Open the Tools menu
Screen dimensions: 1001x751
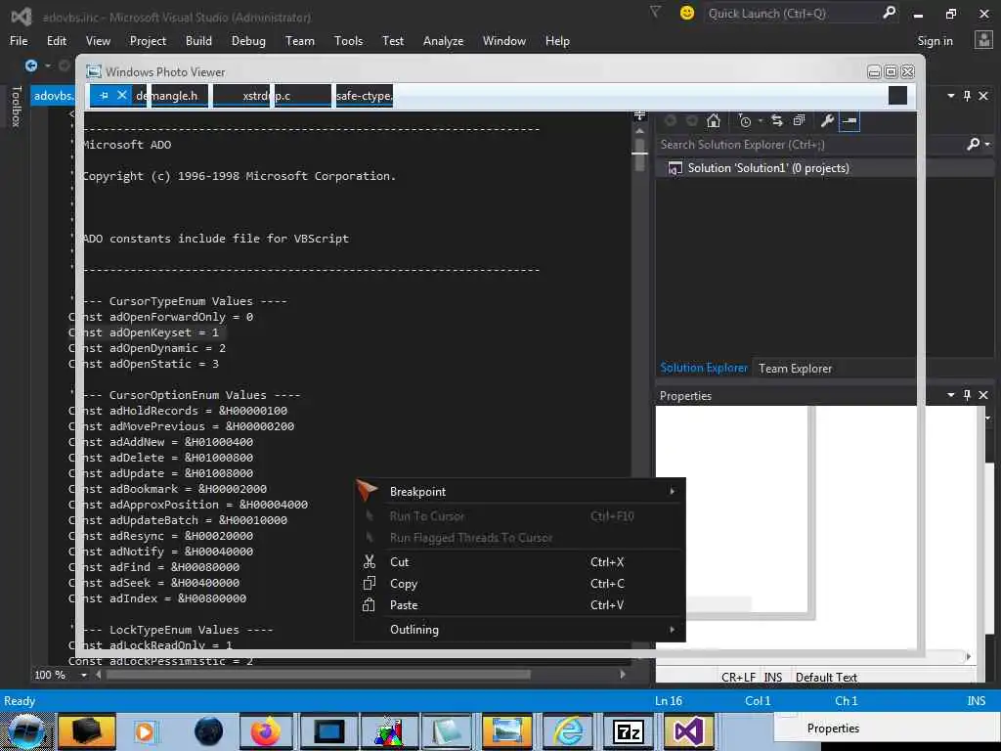pos(349,41)
